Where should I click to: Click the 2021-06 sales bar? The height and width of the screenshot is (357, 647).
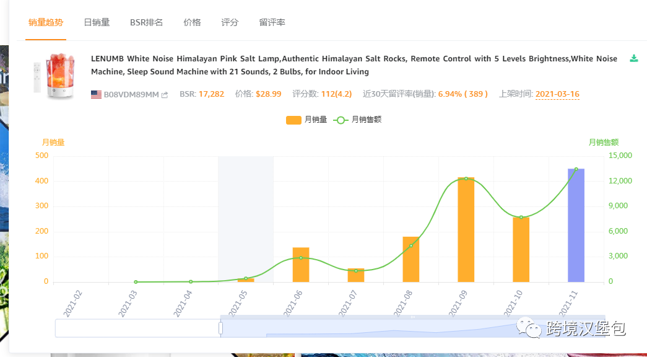point(301,265)
